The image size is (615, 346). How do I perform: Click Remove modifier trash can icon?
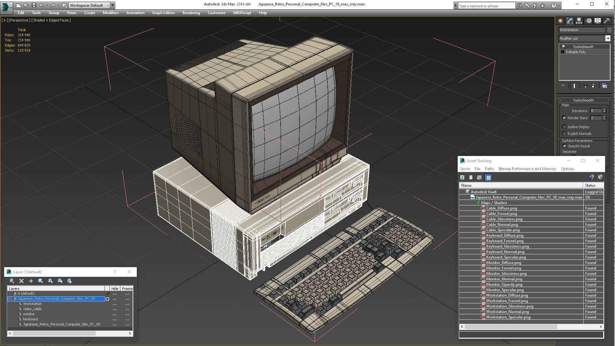click(x=593, y=86)
